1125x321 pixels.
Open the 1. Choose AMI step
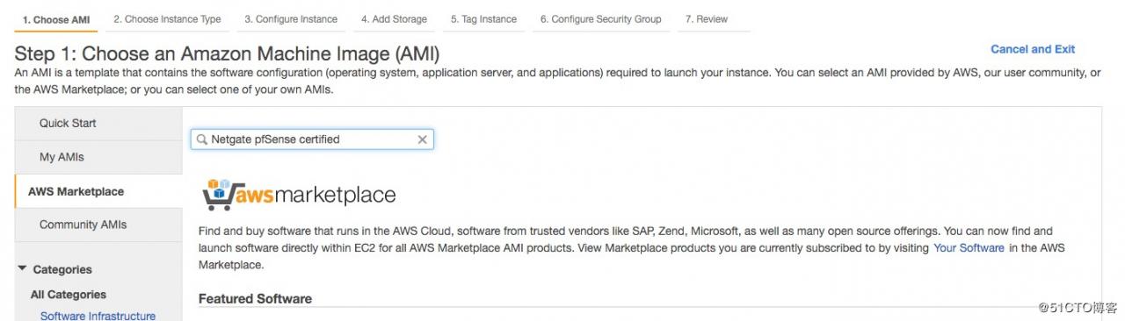pos(56,19)
